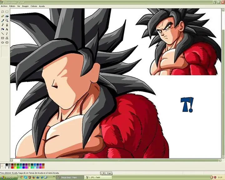Select the Rectangle shape tool

point(2,38)
